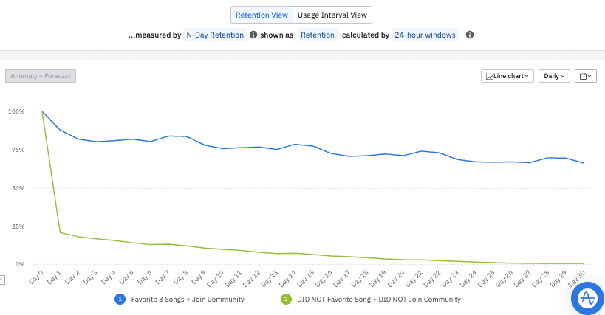
Task: Toggle blue legend marker for series 1
Action: click(119, 300)
